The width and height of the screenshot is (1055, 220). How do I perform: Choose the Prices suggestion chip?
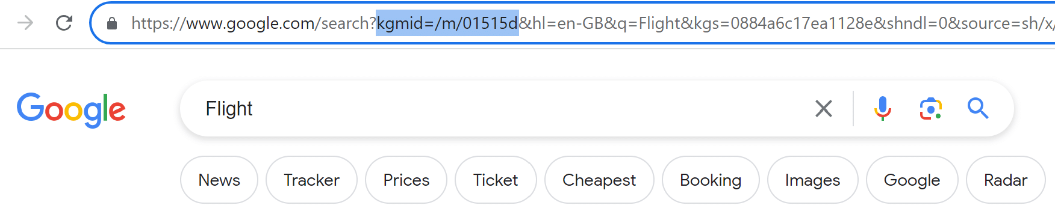click(406, 180)
